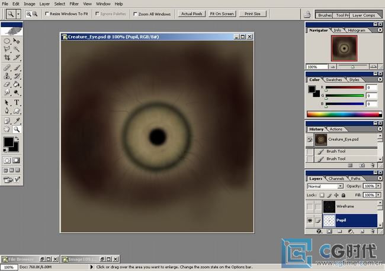Select the Paint Bucket tool
Screen dimensions: 385x271
[17, 84]
